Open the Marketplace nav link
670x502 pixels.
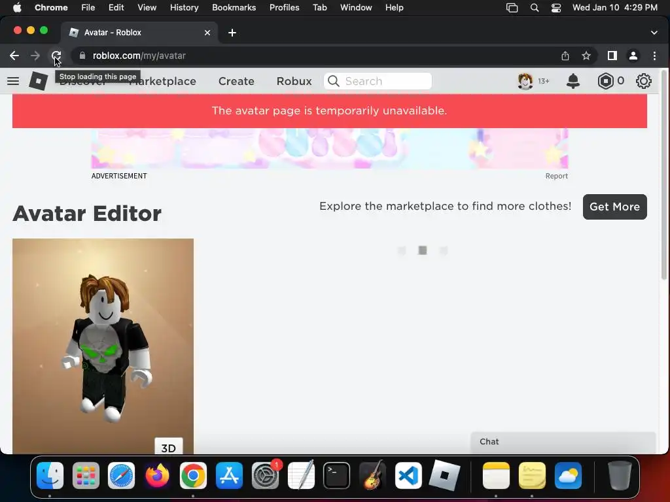click(x=162, y=81)
